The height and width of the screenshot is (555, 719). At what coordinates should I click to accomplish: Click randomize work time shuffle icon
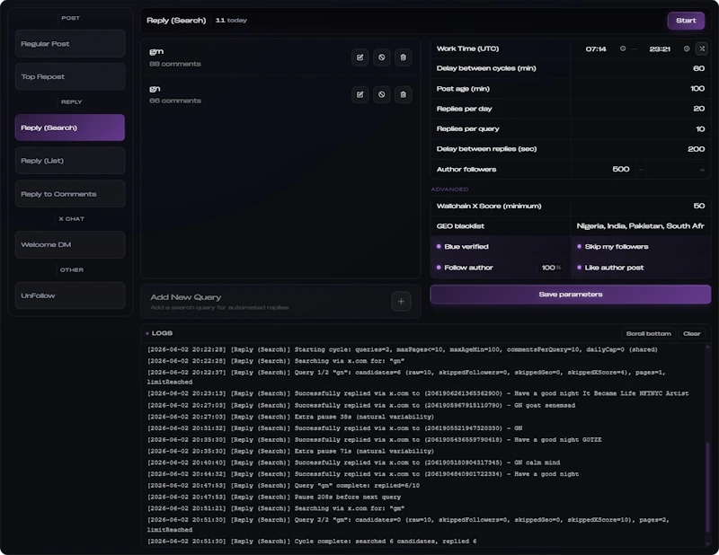(702, 48)
